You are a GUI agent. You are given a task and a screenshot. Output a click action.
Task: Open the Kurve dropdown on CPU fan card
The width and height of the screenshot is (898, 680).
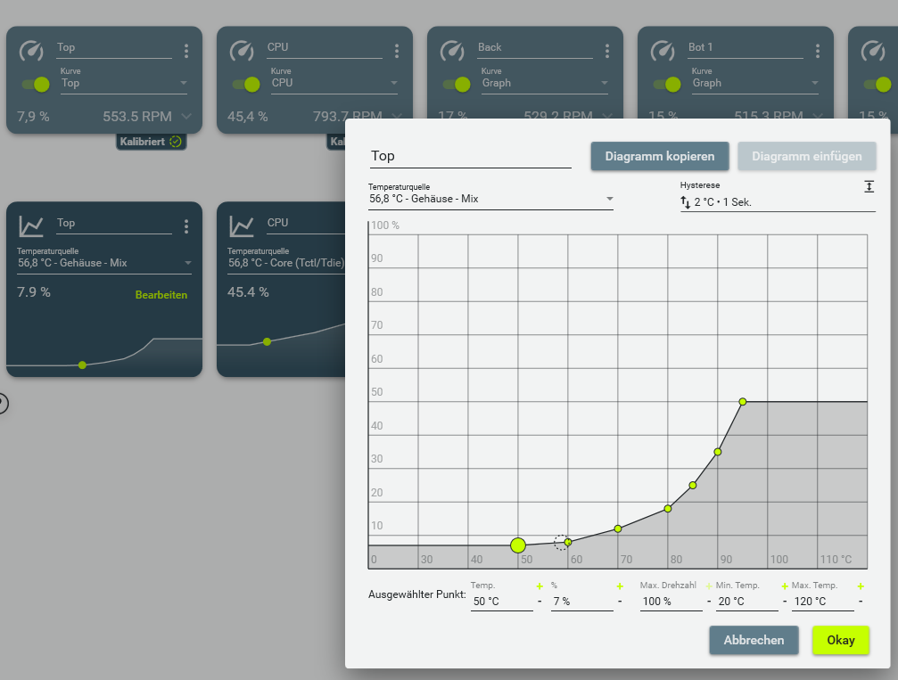click(x=335, y=83)
